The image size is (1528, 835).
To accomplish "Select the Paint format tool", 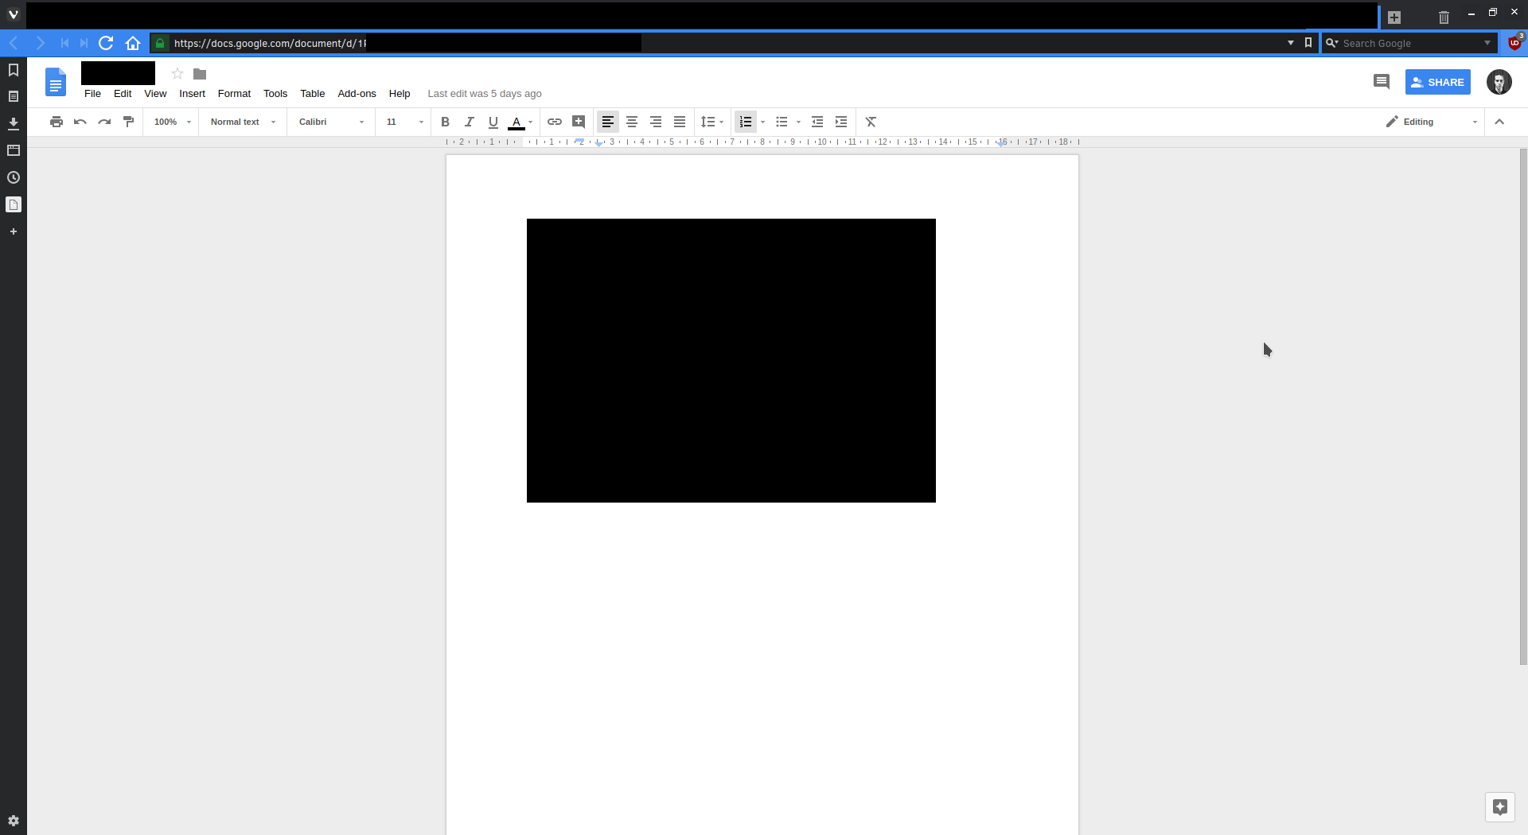I will tap(128, 122).
